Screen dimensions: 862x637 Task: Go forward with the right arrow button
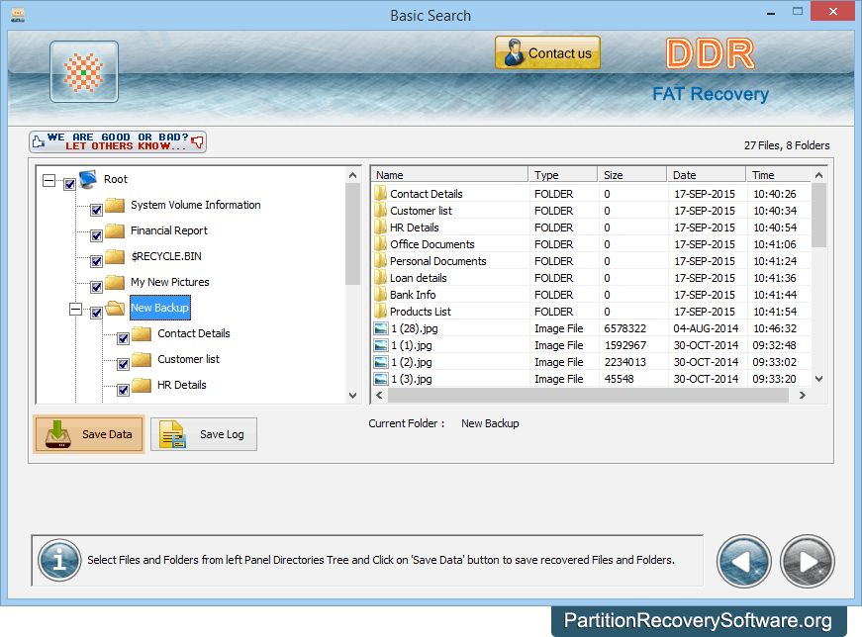coord(807,561)
